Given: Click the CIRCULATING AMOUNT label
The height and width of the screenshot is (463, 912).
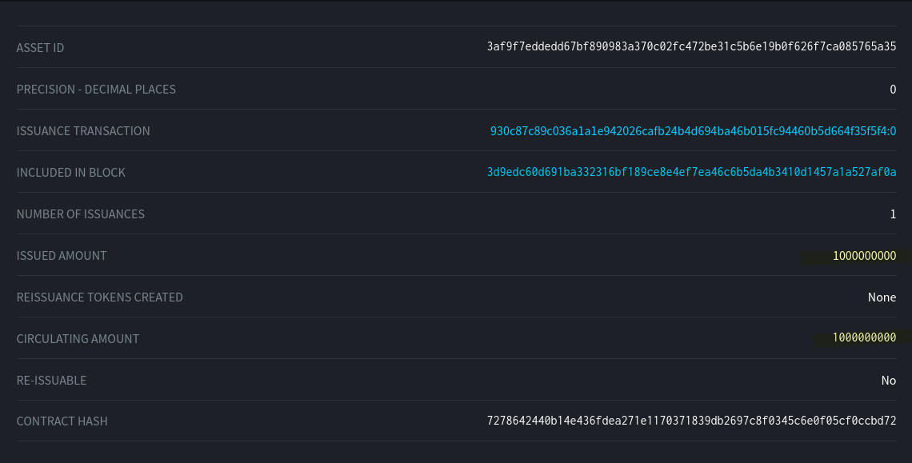Looking at the screenshot, I should tap(78, 339).
